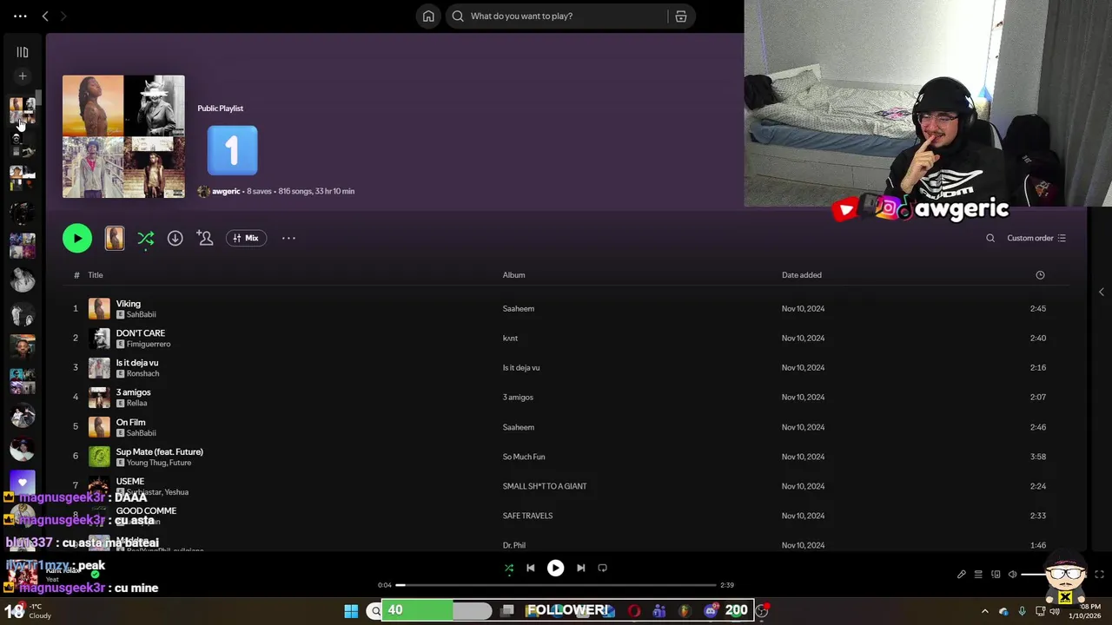Select the track 3 amigos
The image size is (1112, 625).
(133, 392)
